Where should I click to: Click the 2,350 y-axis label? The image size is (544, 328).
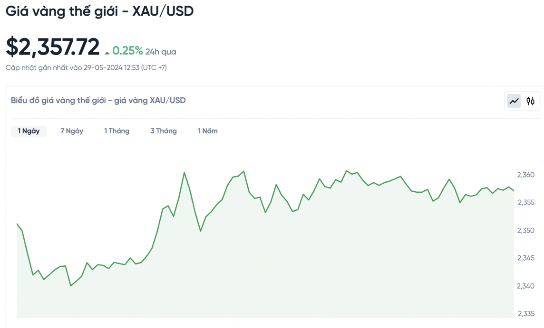click(526, 230)
